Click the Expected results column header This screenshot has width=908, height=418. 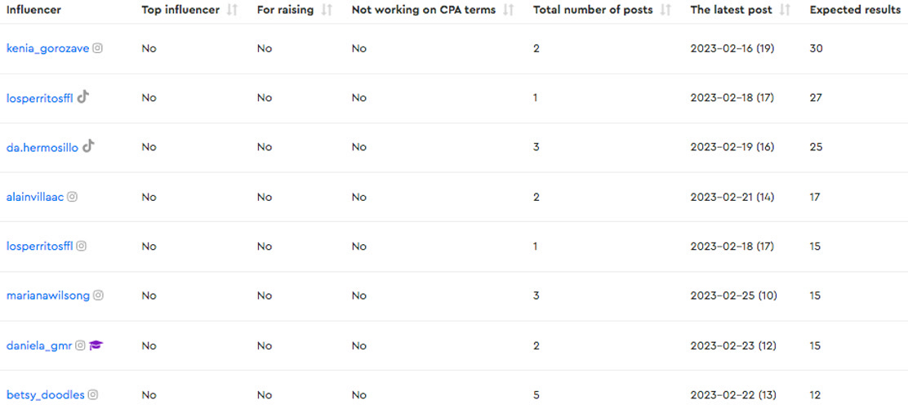(x=855, y=10)
